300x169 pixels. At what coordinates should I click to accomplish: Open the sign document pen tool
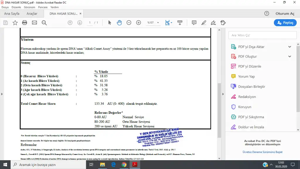(x=213, y=23)
